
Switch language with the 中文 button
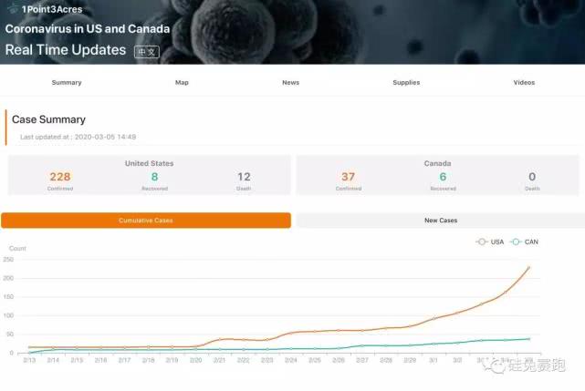pyautogui.click(x=146, y=52)
